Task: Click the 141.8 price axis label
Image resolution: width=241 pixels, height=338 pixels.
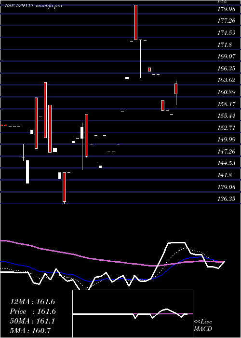Action: tap(225, 175)
